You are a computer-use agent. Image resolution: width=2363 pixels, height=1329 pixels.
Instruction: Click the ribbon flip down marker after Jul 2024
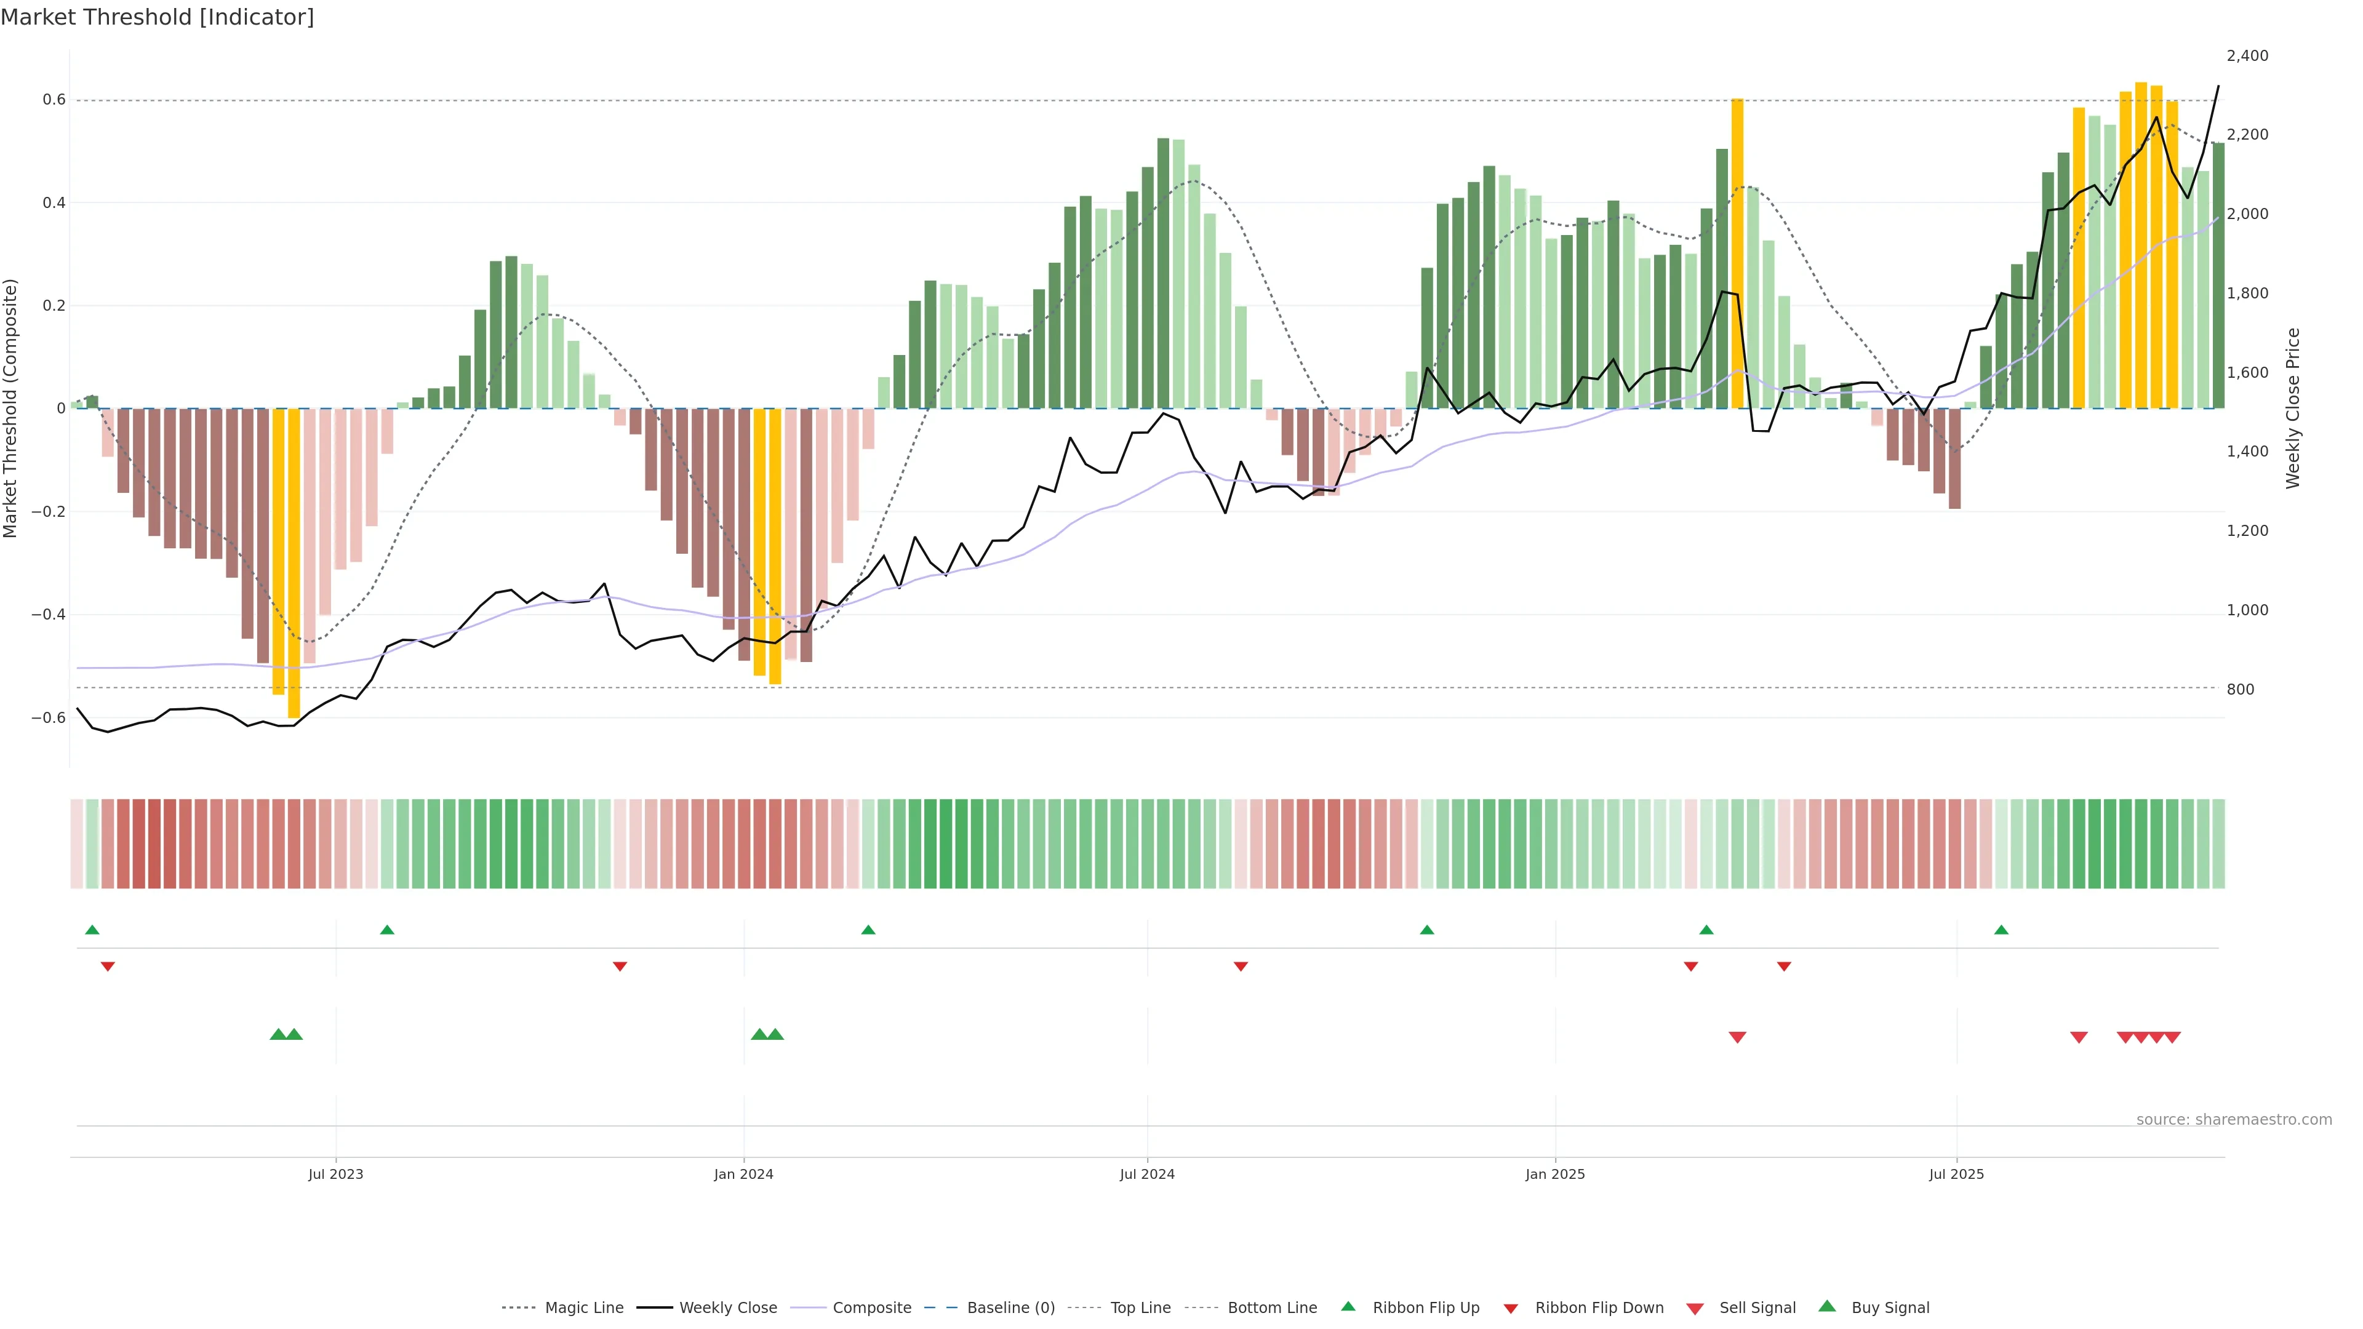click(1240, 967)
